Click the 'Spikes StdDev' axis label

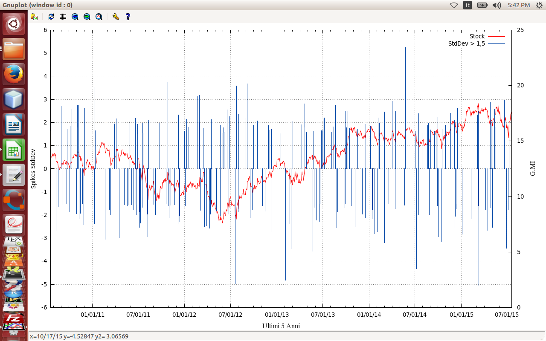point(33,168)
